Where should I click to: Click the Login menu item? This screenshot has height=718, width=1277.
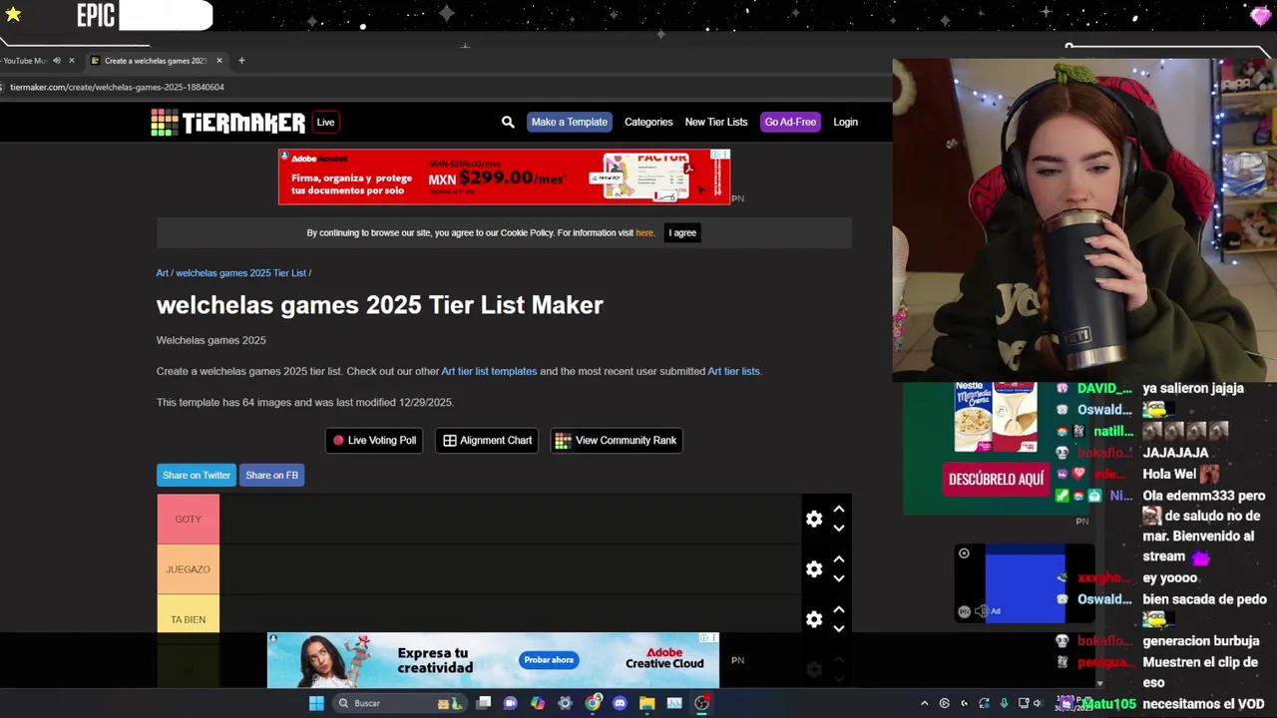click(x=845, y=122)
